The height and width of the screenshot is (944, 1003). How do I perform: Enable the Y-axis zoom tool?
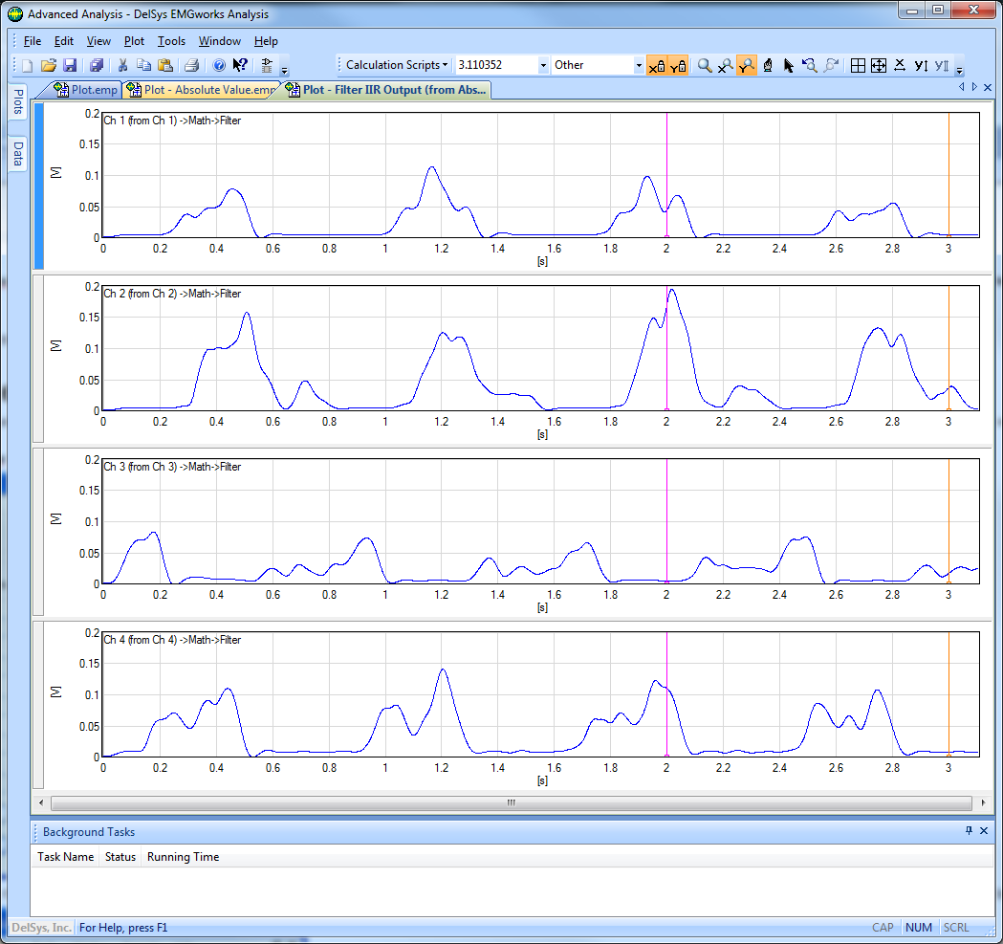(747, 66)
